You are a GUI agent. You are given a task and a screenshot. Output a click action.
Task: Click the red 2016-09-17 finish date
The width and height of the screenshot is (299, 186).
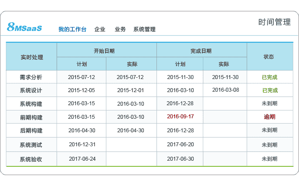click(180, 117)
